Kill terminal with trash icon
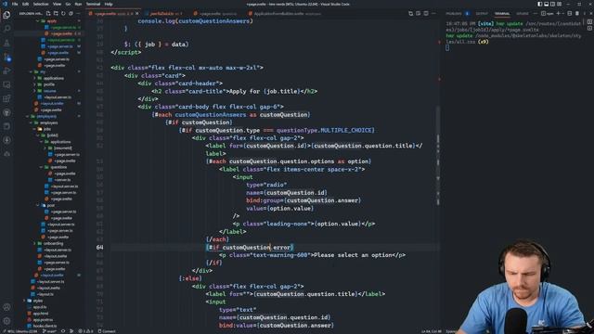594x334 pixels. (x=577, y=13)
